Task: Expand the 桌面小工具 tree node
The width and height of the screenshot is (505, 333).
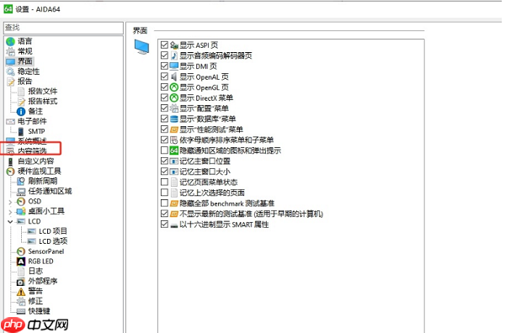Action: coord(10,212)
